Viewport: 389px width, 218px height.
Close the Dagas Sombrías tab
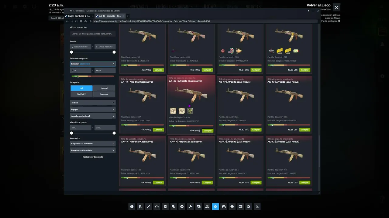92,16
